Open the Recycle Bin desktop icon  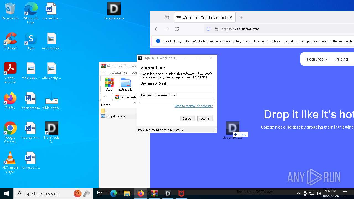tap(10, 12)
